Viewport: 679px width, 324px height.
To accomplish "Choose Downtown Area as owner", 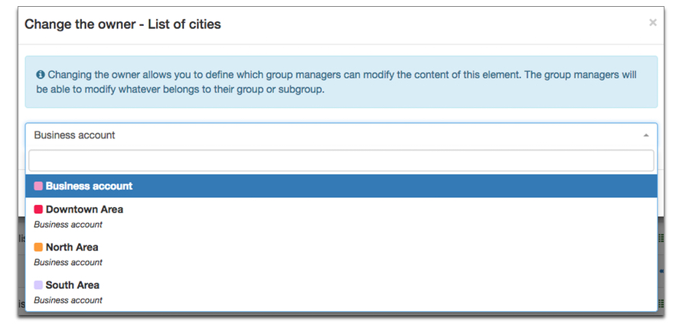I will pyautogui.click(x=341, y=216).
